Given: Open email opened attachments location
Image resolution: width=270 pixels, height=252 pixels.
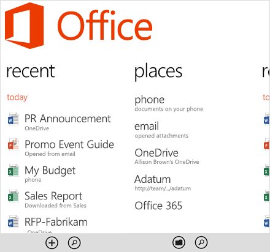Looking at the screenshot, I should [161, 130].
